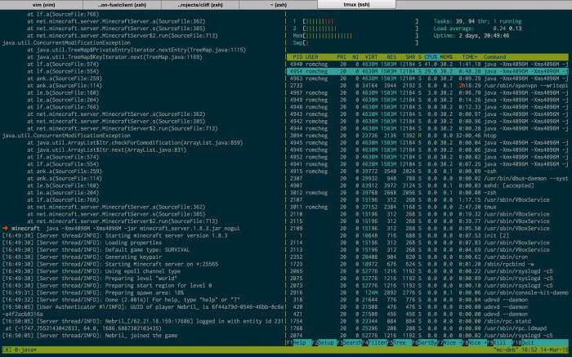
Task: Sort processes by the CPU% column header
Action: pyautogui.click(x=431, y=56)
